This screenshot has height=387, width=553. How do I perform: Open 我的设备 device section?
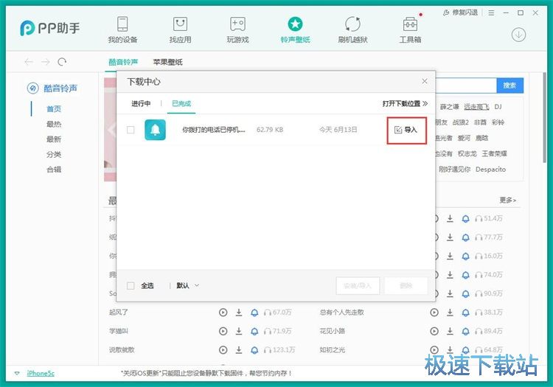tap(122, 30)
